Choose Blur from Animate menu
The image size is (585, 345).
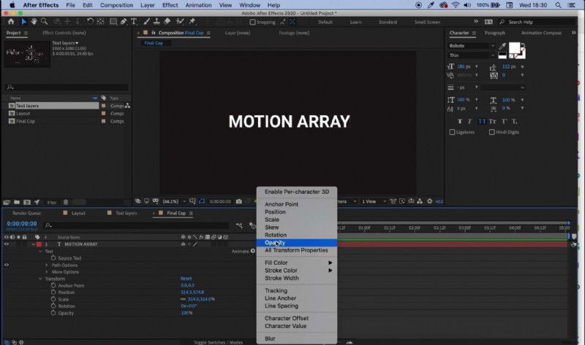click(x=297, y=338)
